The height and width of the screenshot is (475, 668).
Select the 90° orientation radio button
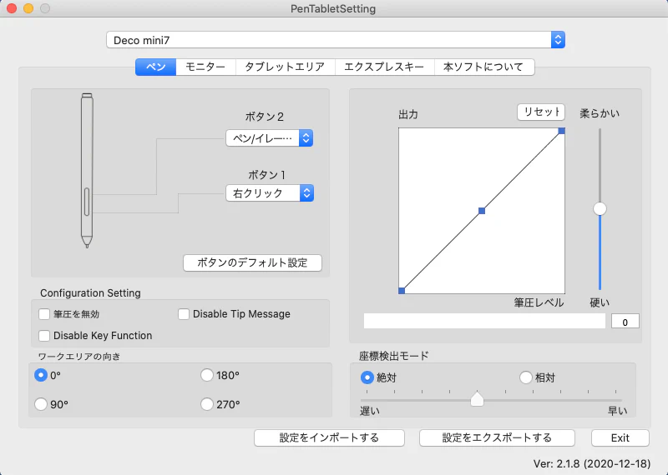41,404
